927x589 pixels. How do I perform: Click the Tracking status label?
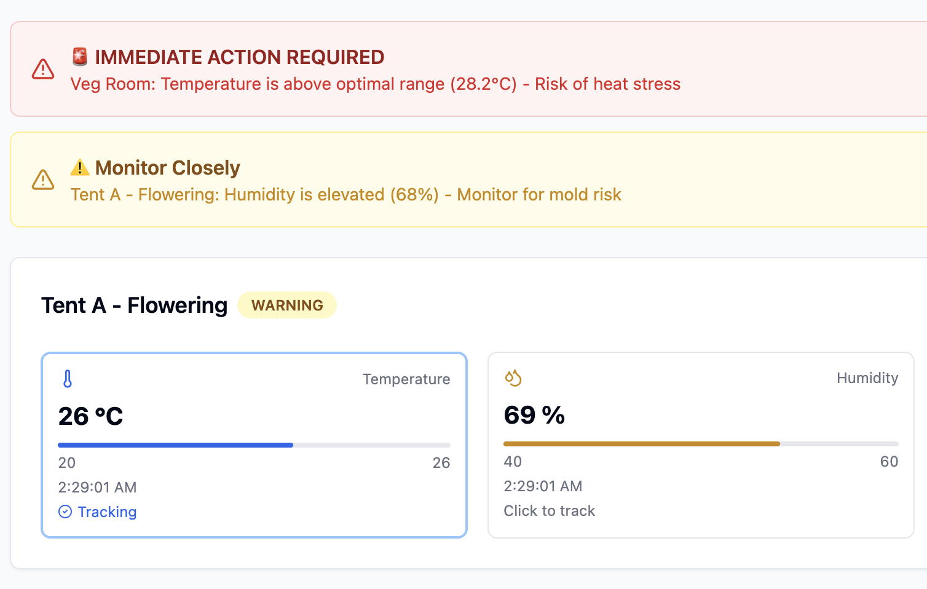coord(107,512)
